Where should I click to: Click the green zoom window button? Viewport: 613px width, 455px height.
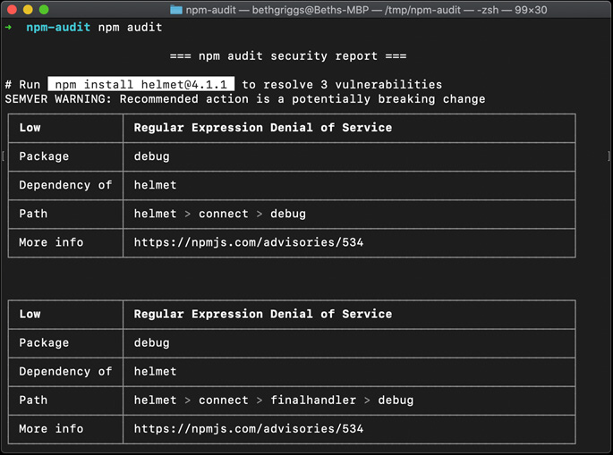44,9
